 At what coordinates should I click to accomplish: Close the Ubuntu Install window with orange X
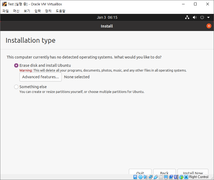pos(209,26)
